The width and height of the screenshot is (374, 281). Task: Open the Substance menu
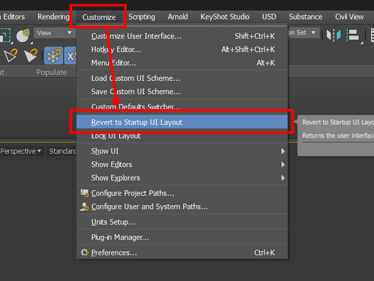coord(305,17)
